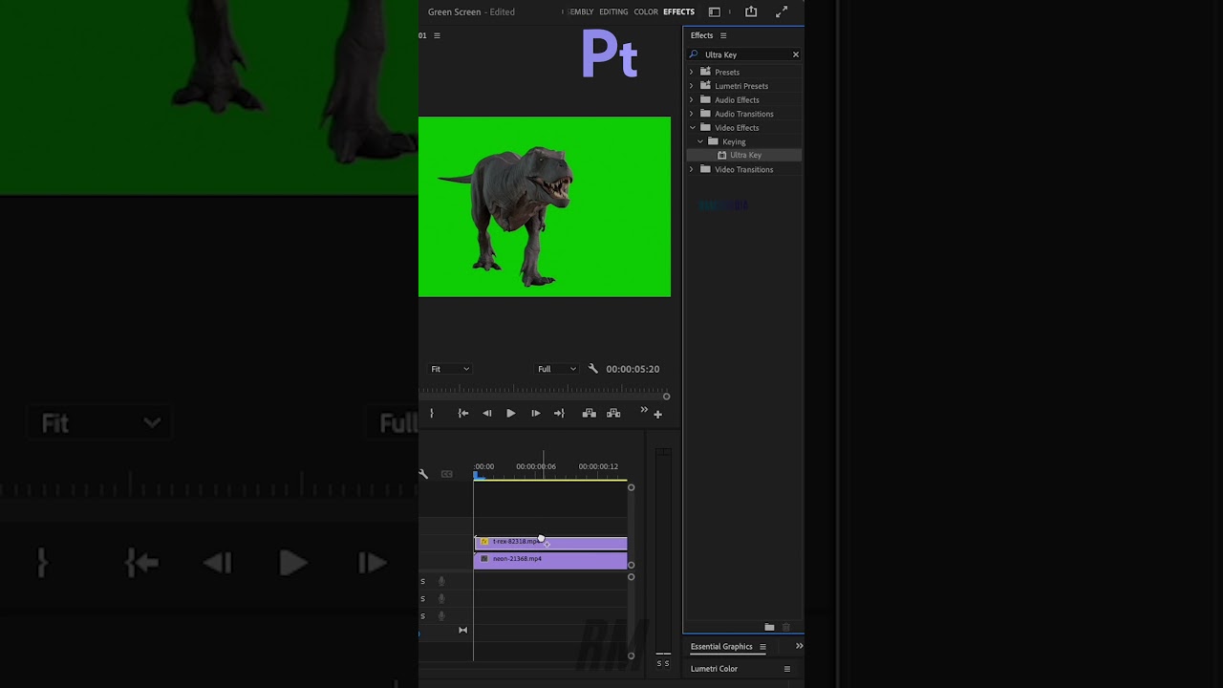The width and height of the screenshot is (1223, 688).
Task: Collapse the Keying folder
Action: click(700, 141)
